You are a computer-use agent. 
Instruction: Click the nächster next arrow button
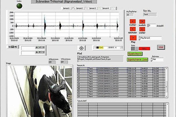tap(132, 29)
